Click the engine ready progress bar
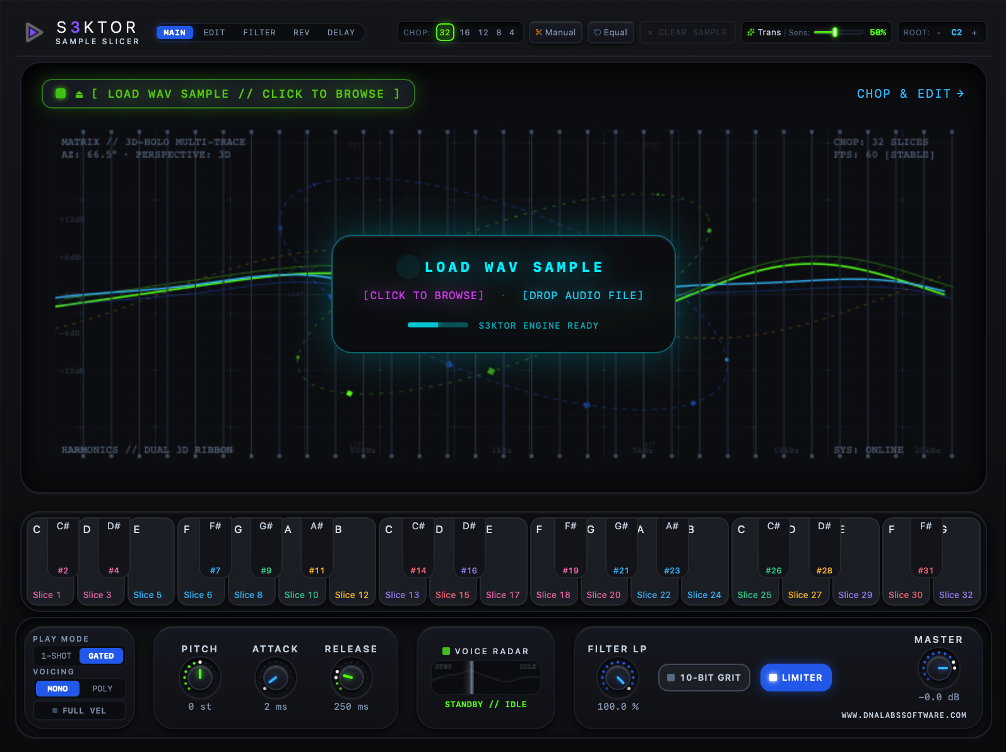The height and width of the screenshot is (752, 1006). [x=438, y=325]
